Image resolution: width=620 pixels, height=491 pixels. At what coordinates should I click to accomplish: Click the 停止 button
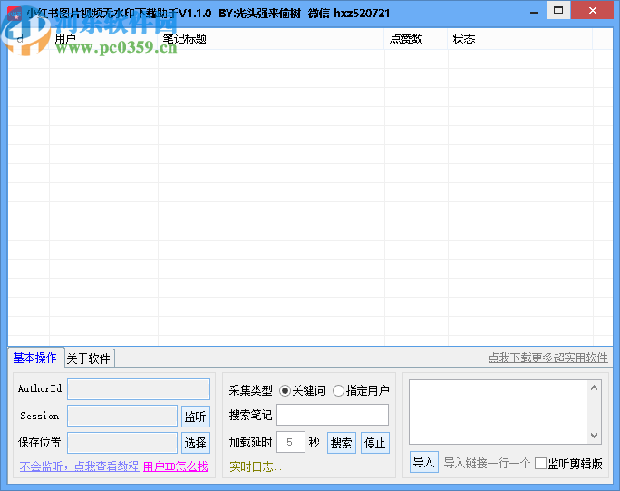click(x=375, y=443)
